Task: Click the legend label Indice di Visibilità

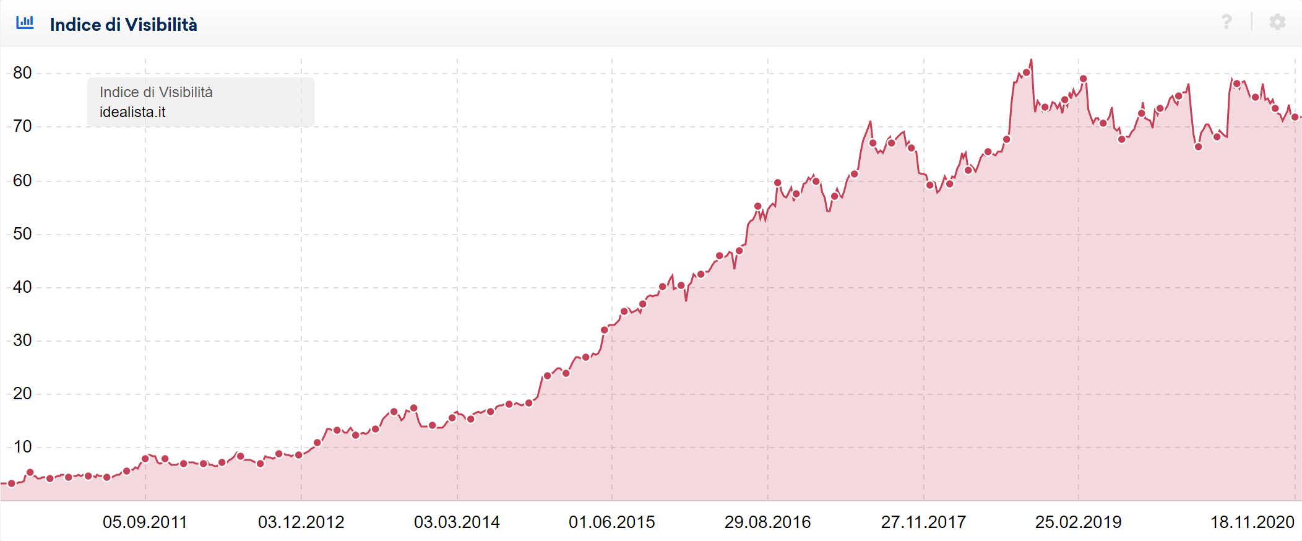Action: tap(156, 92)
